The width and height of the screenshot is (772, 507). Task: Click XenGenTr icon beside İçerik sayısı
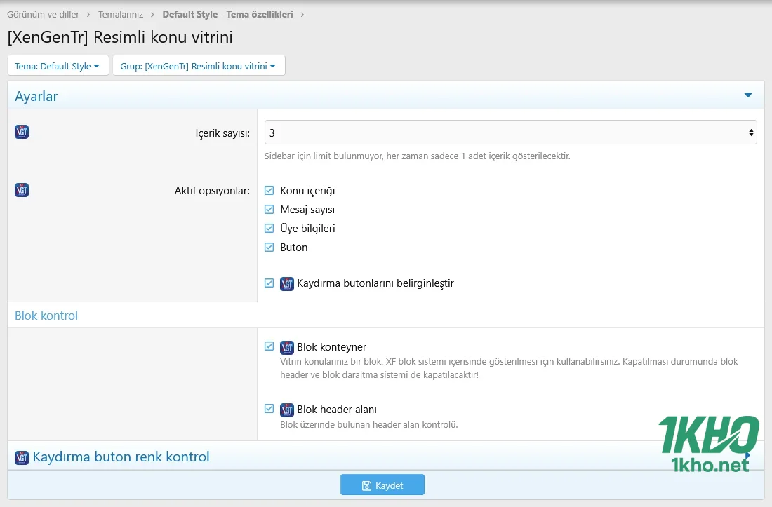[22, 132]
